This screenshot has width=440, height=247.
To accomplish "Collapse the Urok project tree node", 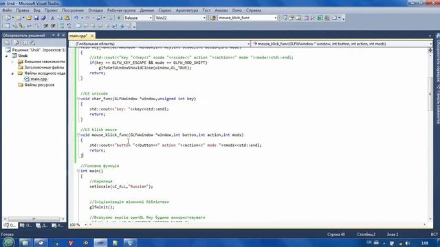I will point(7,56).
